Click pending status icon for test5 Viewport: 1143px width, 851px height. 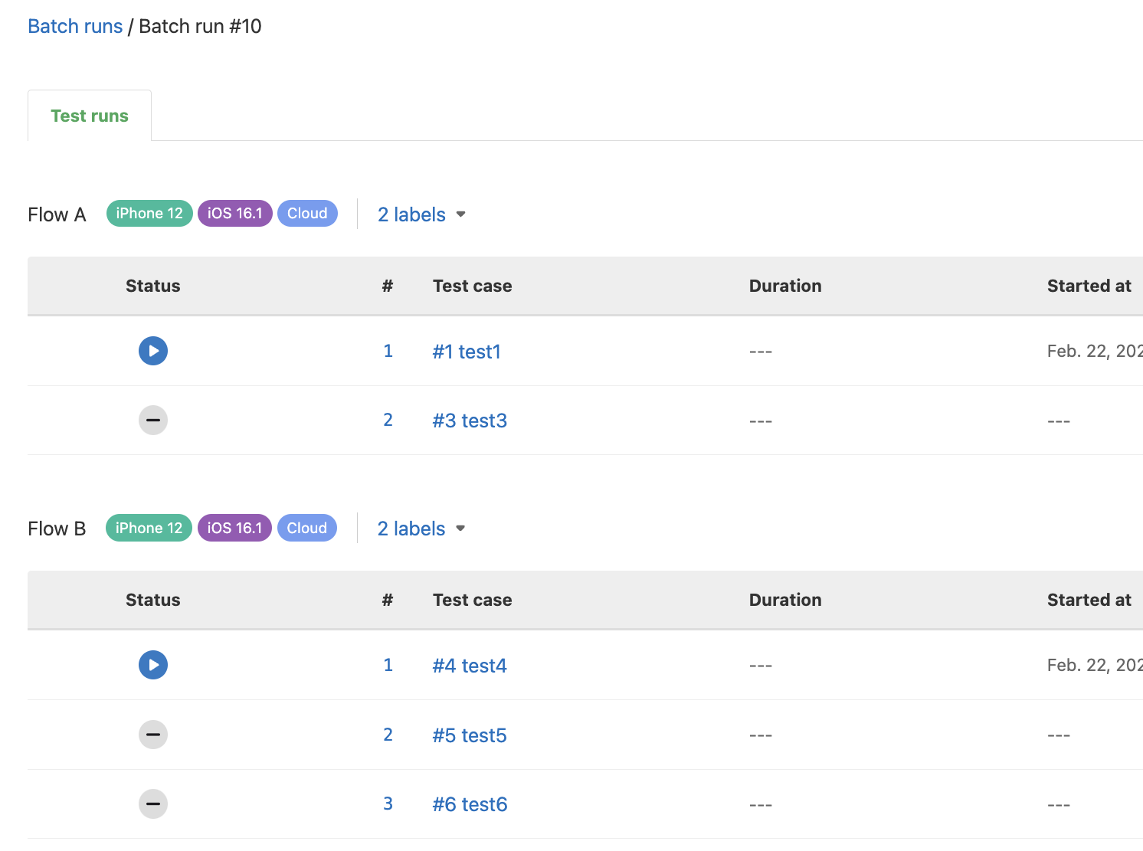point(153,735)
